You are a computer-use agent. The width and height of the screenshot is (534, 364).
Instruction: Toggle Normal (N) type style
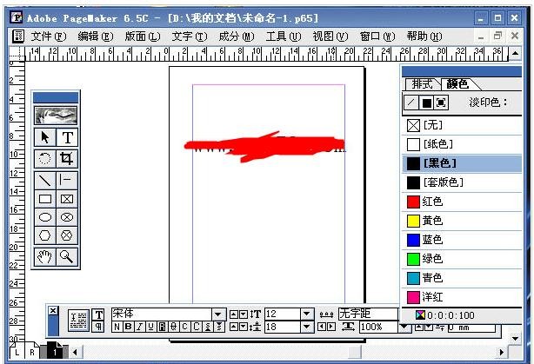pos(117,327)
